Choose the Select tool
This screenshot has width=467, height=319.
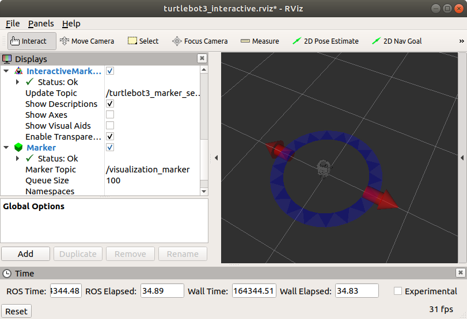click(x=143, y=41)
